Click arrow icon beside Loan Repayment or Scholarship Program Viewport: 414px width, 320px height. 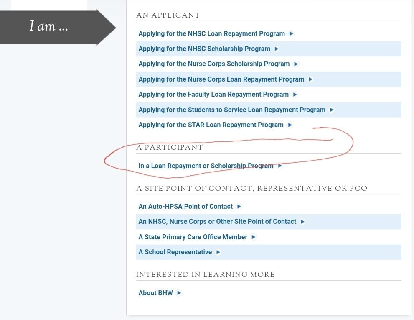[280, 166]
